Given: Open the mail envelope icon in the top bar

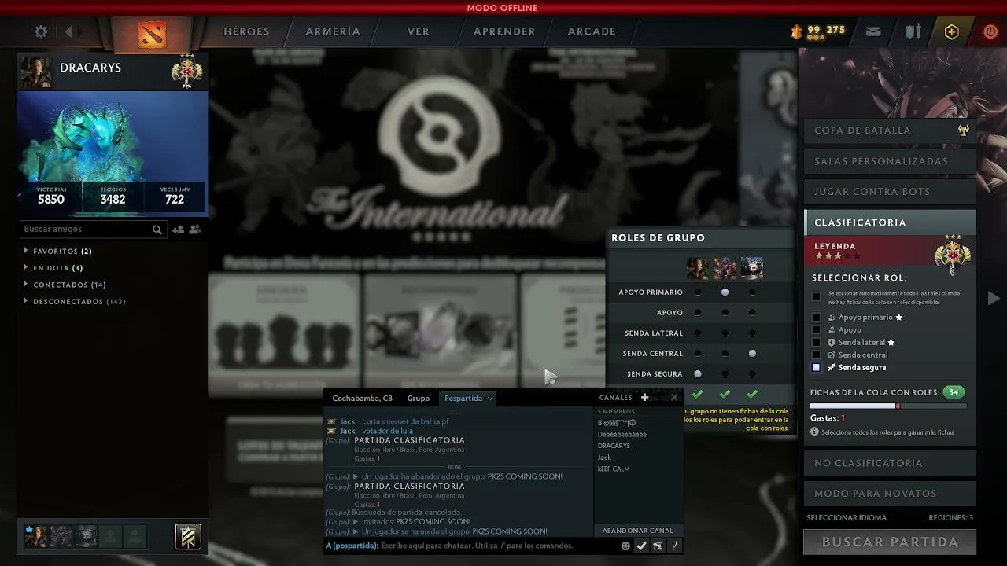Looking at the screenshot, I should 873,32.
